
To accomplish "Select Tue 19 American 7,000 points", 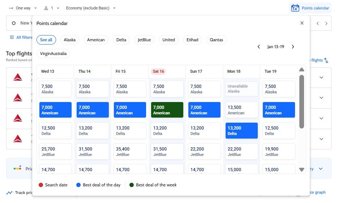I will (279, 110).
